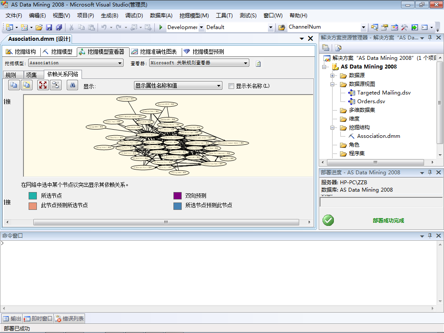Open the Development configuration dropdown
The image size is (444, 333).
pyautogui.click(x=201, y=27)
